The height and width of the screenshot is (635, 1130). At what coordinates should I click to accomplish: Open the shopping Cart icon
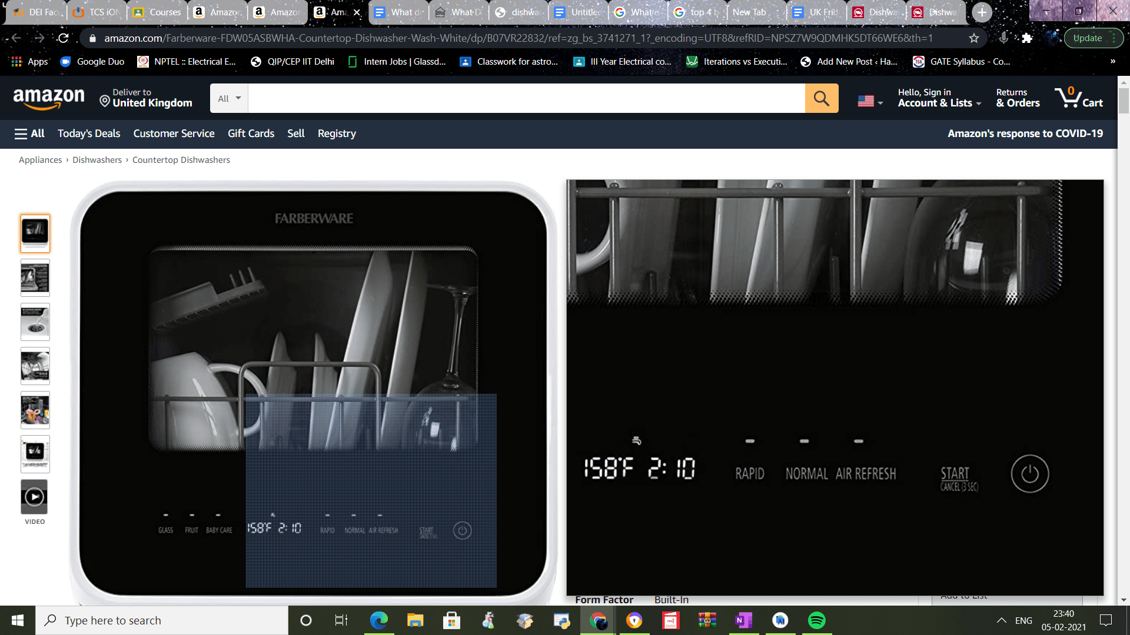pos(1078,98)
